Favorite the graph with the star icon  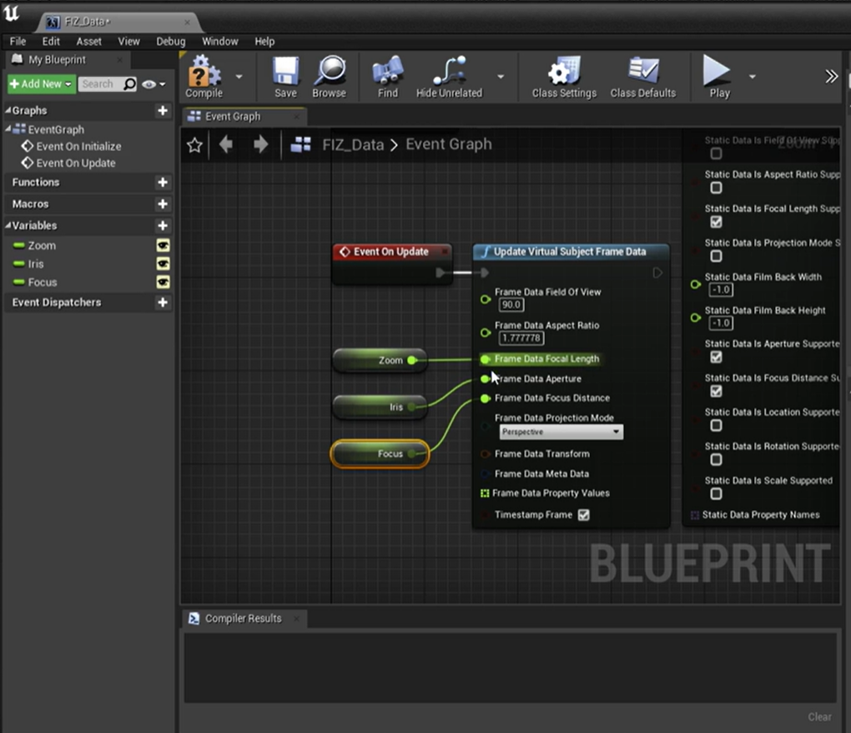(194, 145)
